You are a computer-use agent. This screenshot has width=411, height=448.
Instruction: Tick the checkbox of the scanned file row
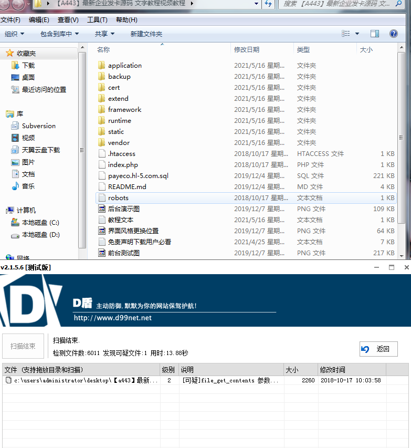point(8,380)
